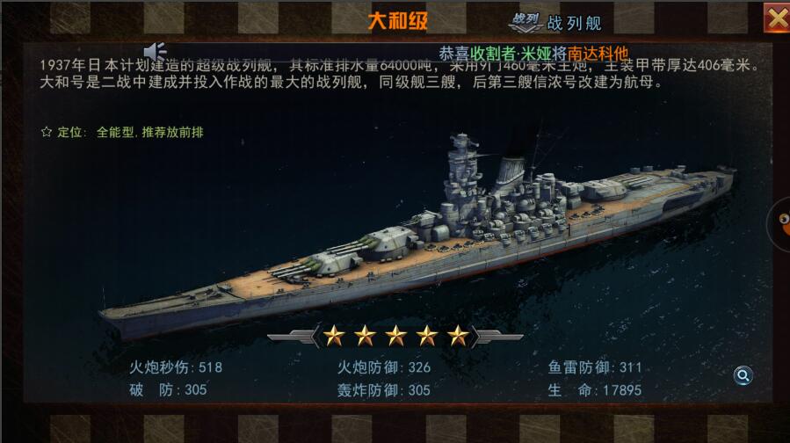The height and width of the screenshot is (443, 790).
Task: Click the 战列舰 category label
Action: (574, 23)
